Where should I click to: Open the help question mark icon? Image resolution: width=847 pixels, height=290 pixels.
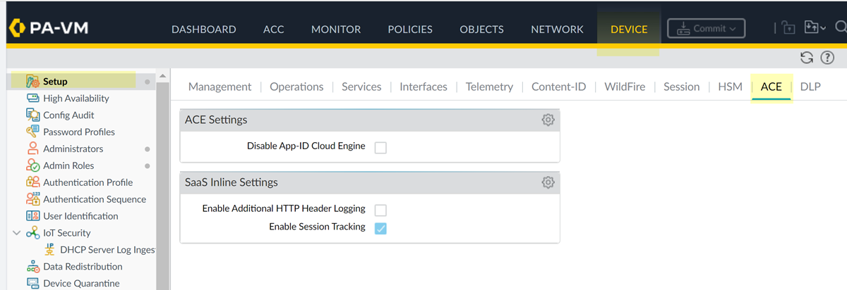tap(827, 58)
